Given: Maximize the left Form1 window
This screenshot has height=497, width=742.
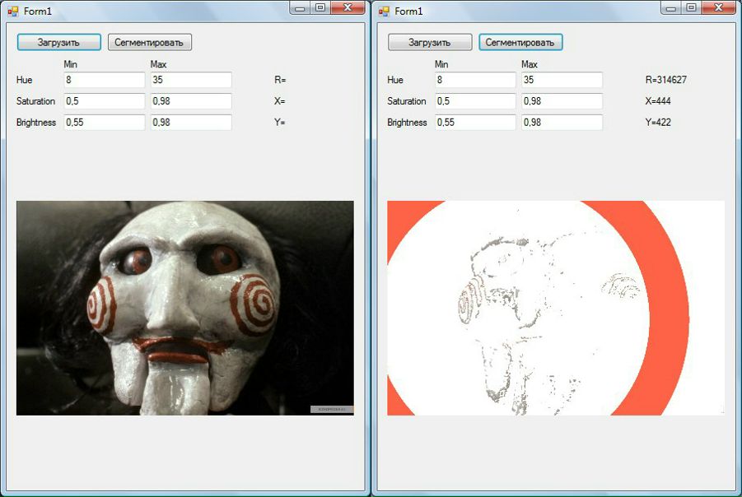Looking at the screenshot, I should (x=320, y=8).
